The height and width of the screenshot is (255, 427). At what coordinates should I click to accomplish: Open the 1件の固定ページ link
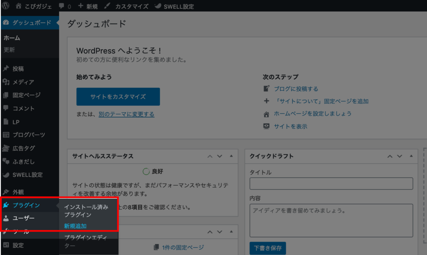(x=183, y=247)
